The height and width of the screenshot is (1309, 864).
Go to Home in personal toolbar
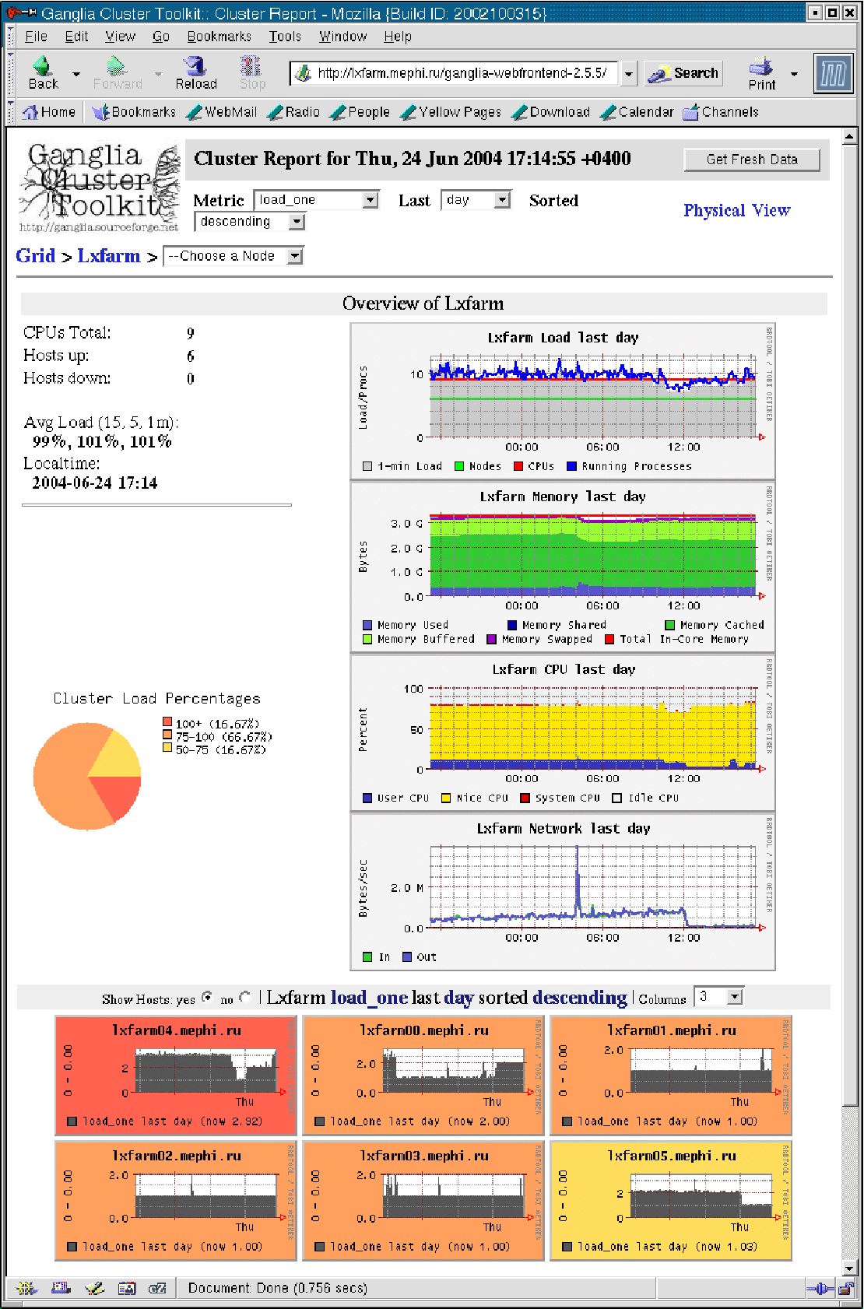tap(50, 112)
